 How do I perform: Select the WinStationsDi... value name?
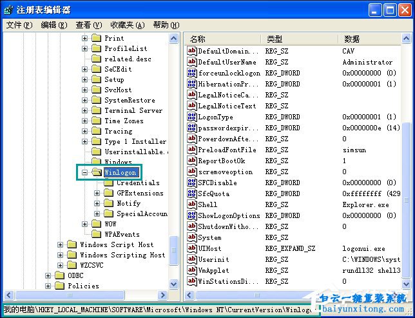[x=228, y=281]
